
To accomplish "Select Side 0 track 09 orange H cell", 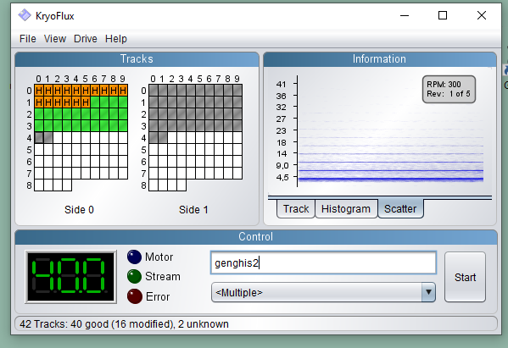I will [123, 91].
